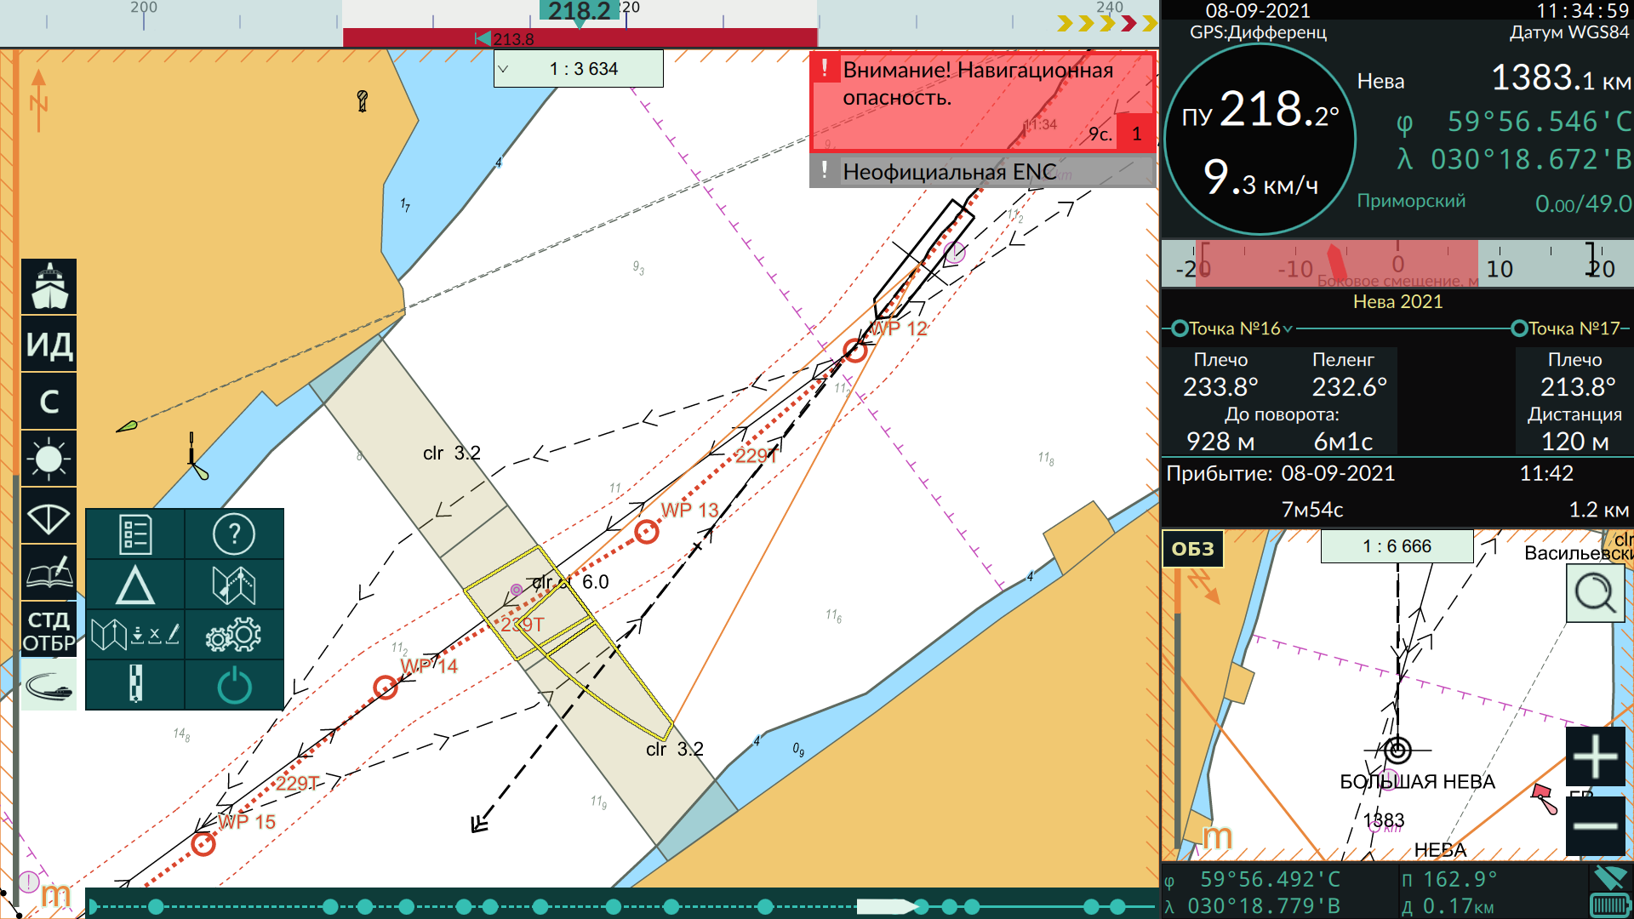Screen dimensions: 1634x919
Task: Open the settings gears icon
Action: (234, 635)
